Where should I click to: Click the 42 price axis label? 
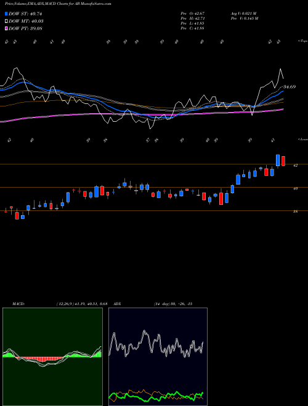point(296,165)
